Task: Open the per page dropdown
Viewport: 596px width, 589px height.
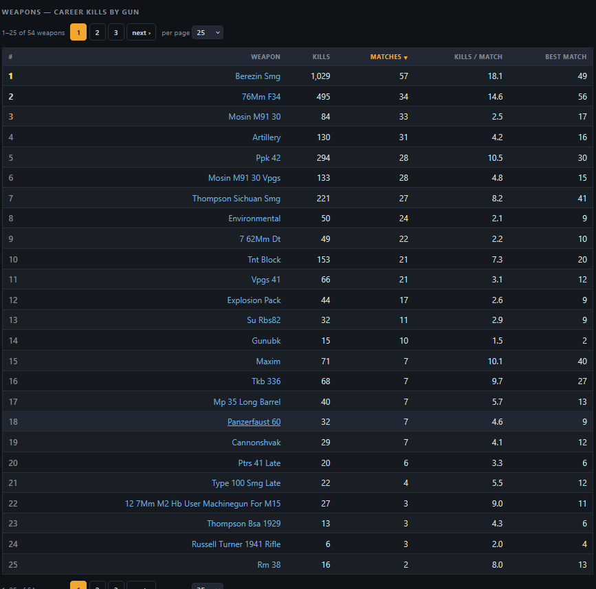Action: 208,33
